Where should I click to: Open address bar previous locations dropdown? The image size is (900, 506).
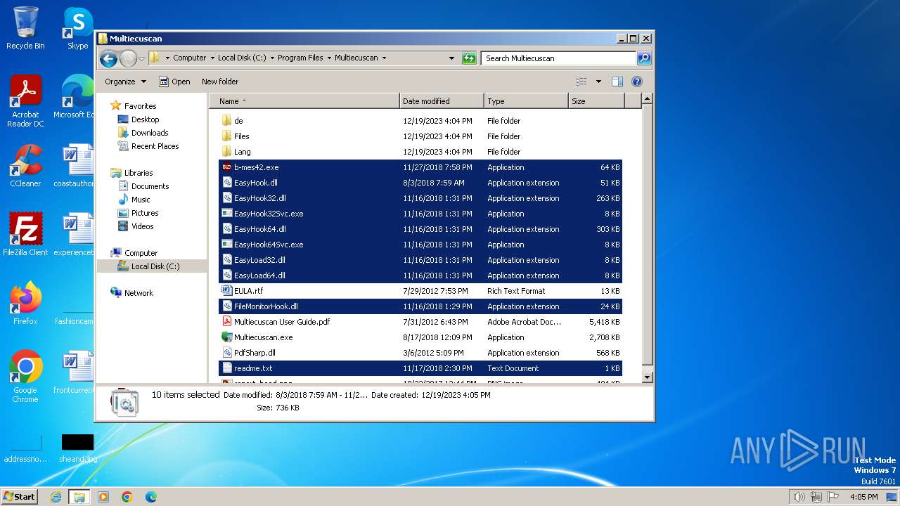(451, 58)
